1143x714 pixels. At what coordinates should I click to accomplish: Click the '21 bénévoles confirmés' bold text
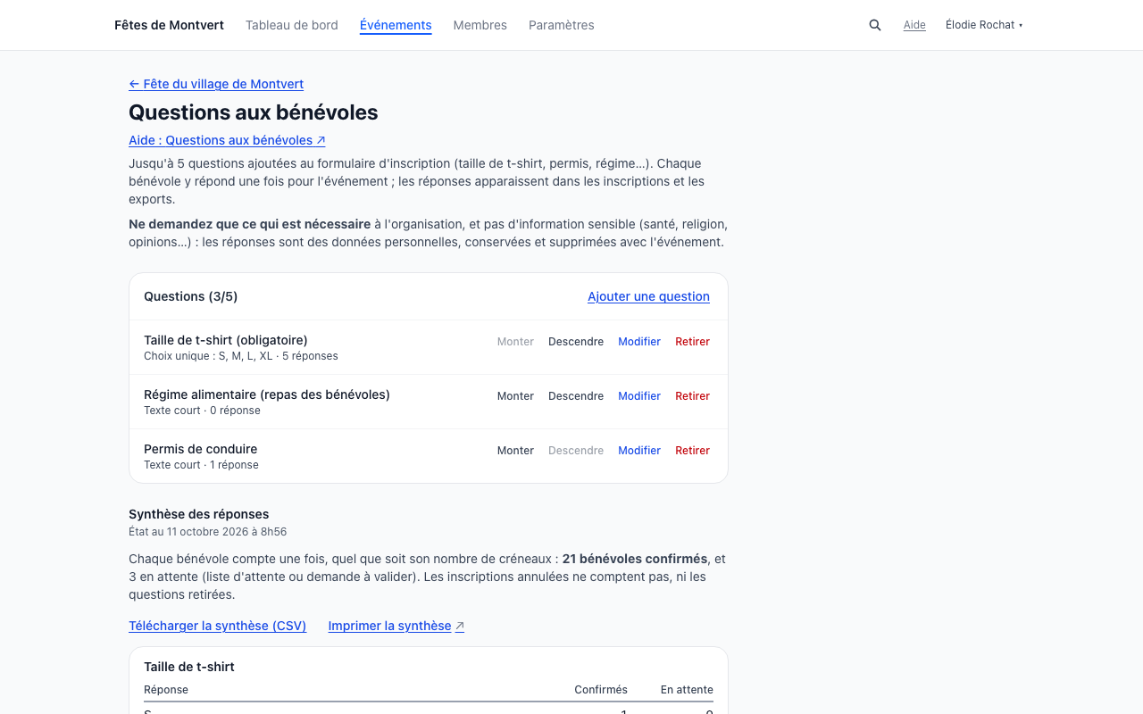point(635,559)
